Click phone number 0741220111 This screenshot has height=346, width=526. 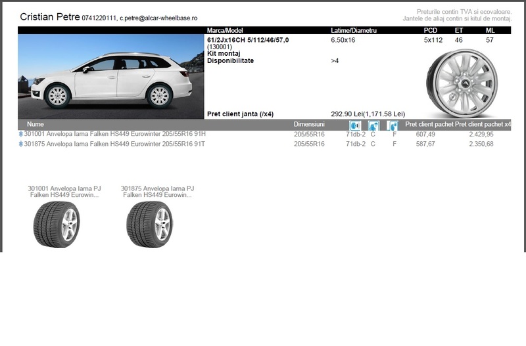pos(99,18)
